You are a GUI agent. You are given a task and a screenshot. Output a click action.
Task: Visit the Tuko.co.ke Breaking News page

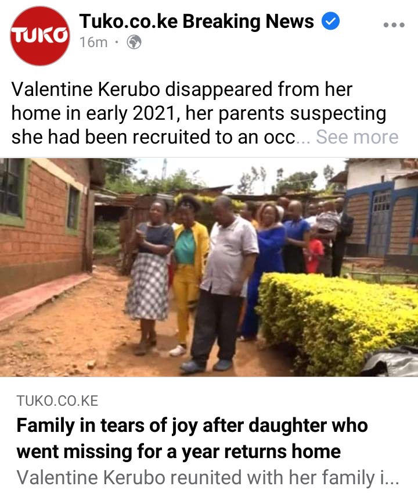(196, 22)
